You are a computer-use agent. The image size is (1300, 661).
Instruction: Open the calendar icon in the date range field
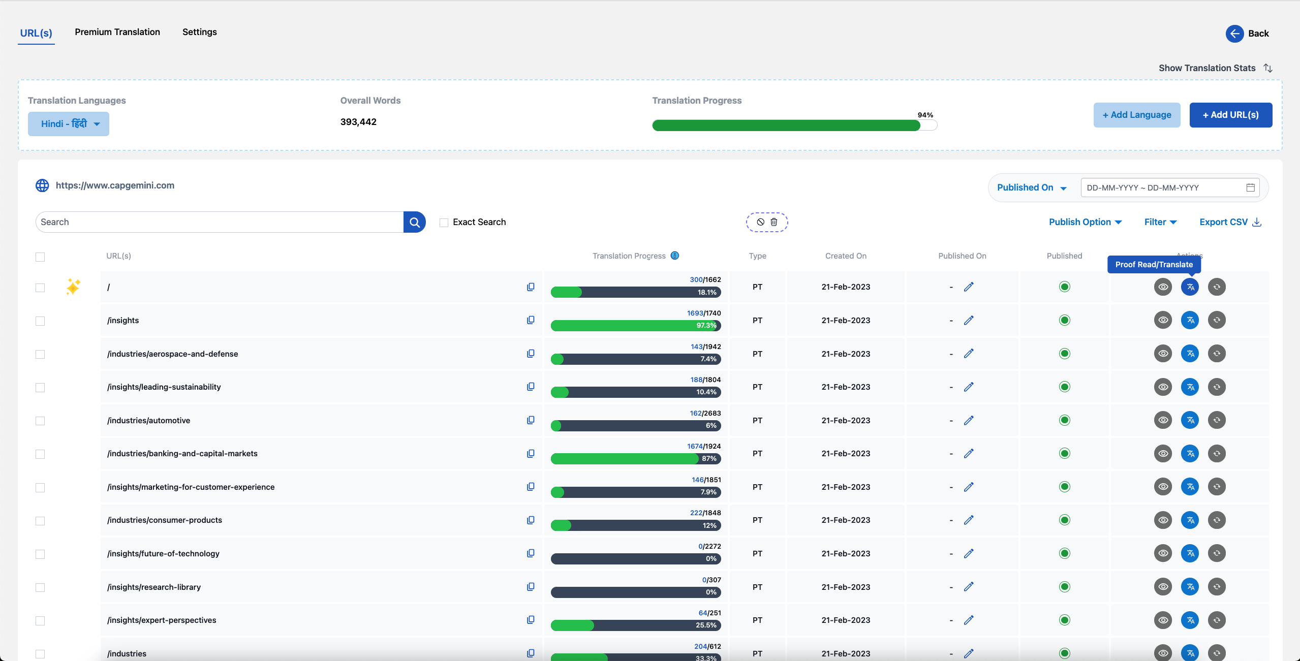(x=1251, y=187)
